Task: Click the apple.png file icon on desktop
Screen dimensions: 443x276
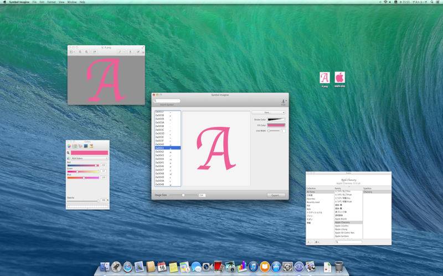Action: point(339,77)
